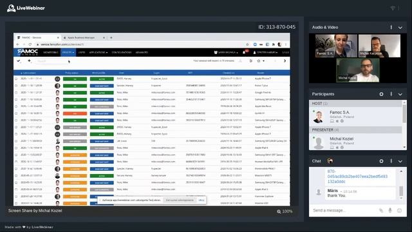The height and width of the screenshot is (232, 412).
Task: Open the user account dropdown in FAMOC
Action: pos(265,52)
